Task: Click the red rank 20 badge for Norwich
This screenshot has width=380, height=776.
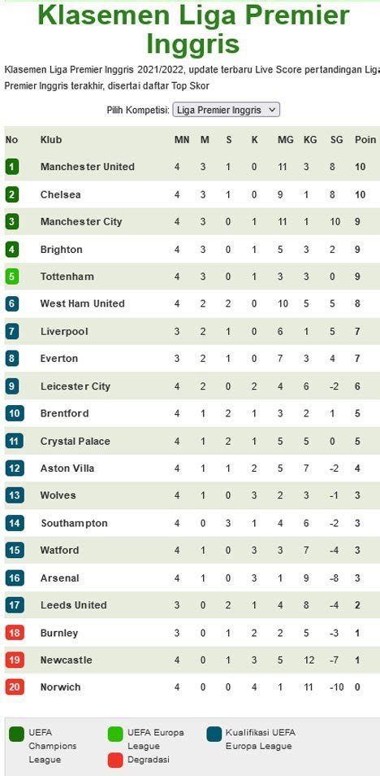Action: click(x=15, y=687)
